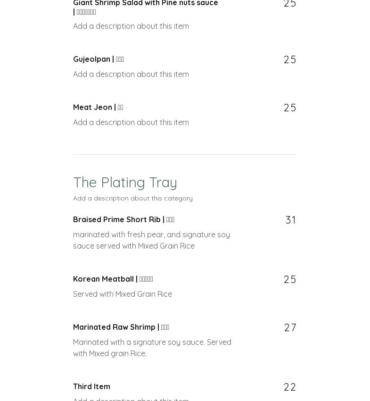Screen dimensions: 370x401
Task: Click the Gujeolpan menu item title
Action: pyautogui.click(x=98, y=59)
